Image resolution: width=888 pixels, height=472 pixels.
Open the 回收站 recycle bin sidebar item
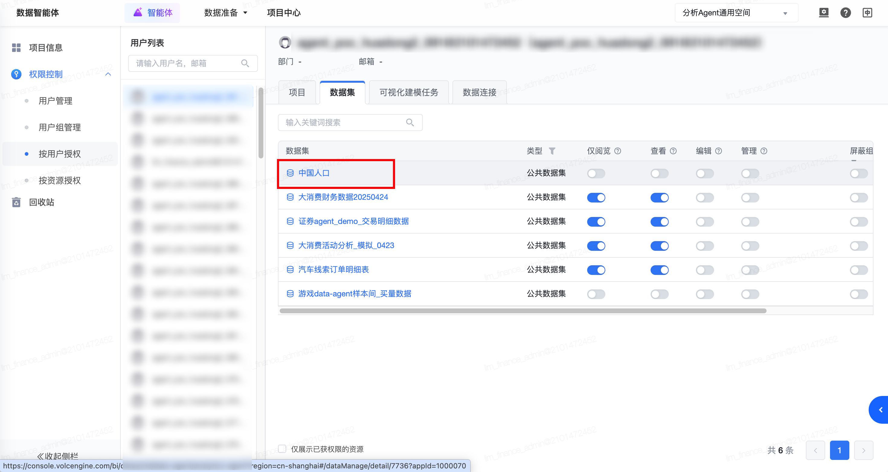click(41, 202)
